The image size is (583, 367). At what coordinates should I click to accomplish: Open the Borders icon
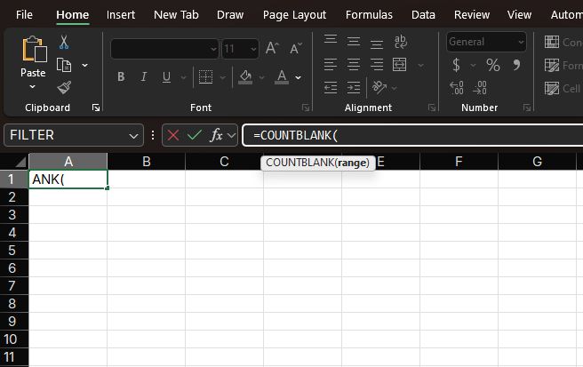point(205,77)
